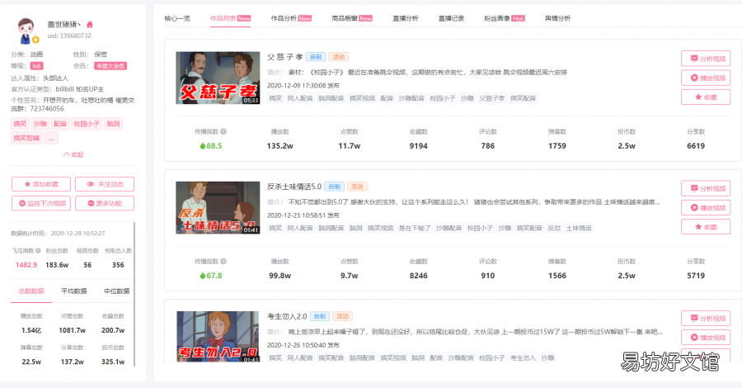
Task: Click 分析视频 for 反杀土味情话5.0
Action: tap(706, 188)
